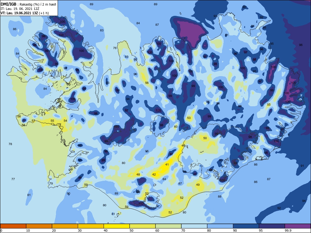Screen dimensions: 311x233
Task: Select the map value "56"
Action: (147, 83)
